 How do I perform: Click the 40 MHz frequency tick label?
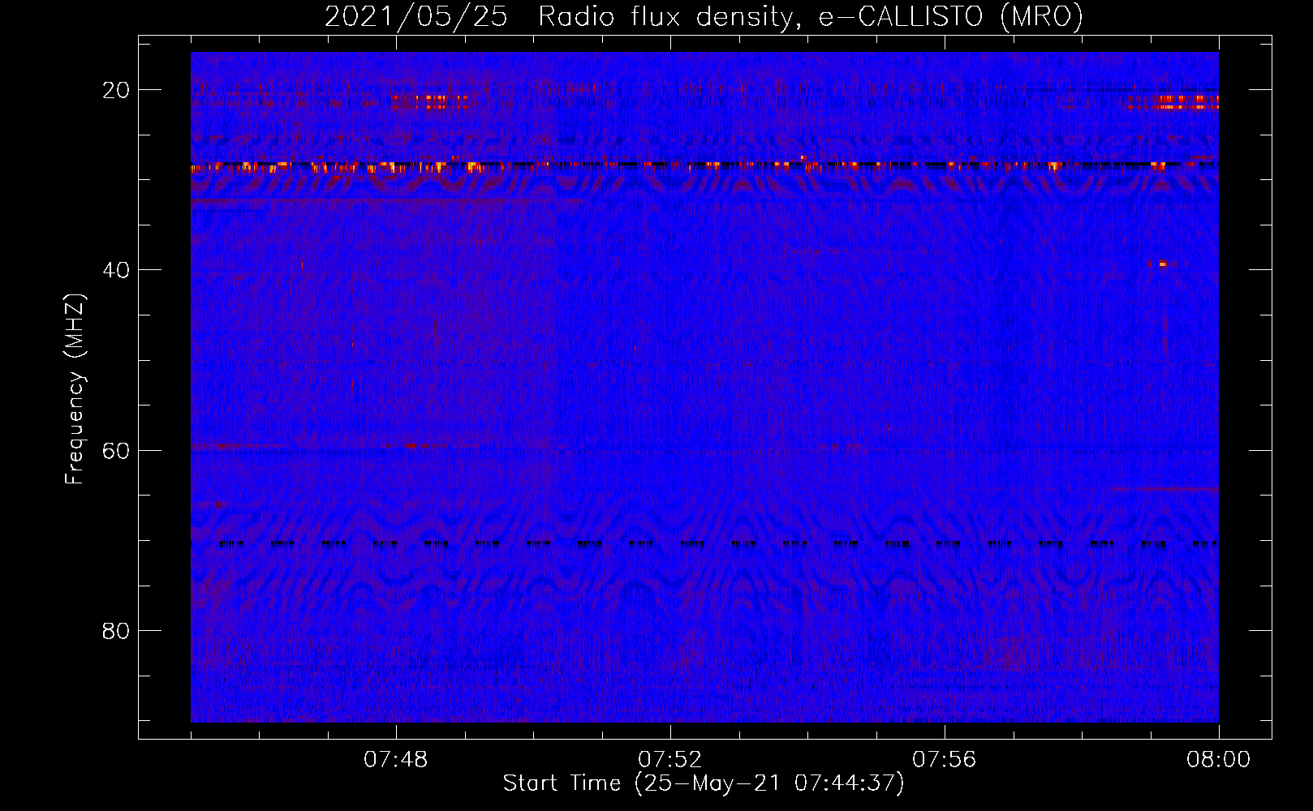click(116, 270)
